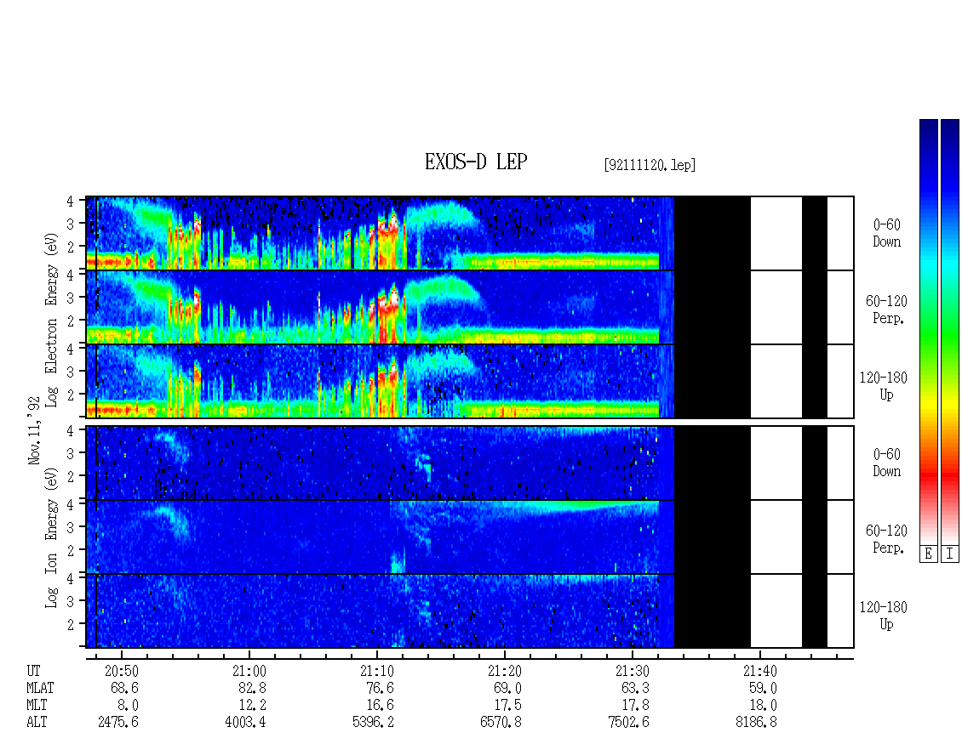Screen dimensions: 962x744
Task: Select altitude value 2475.6
Action: (x=117, y=723)
